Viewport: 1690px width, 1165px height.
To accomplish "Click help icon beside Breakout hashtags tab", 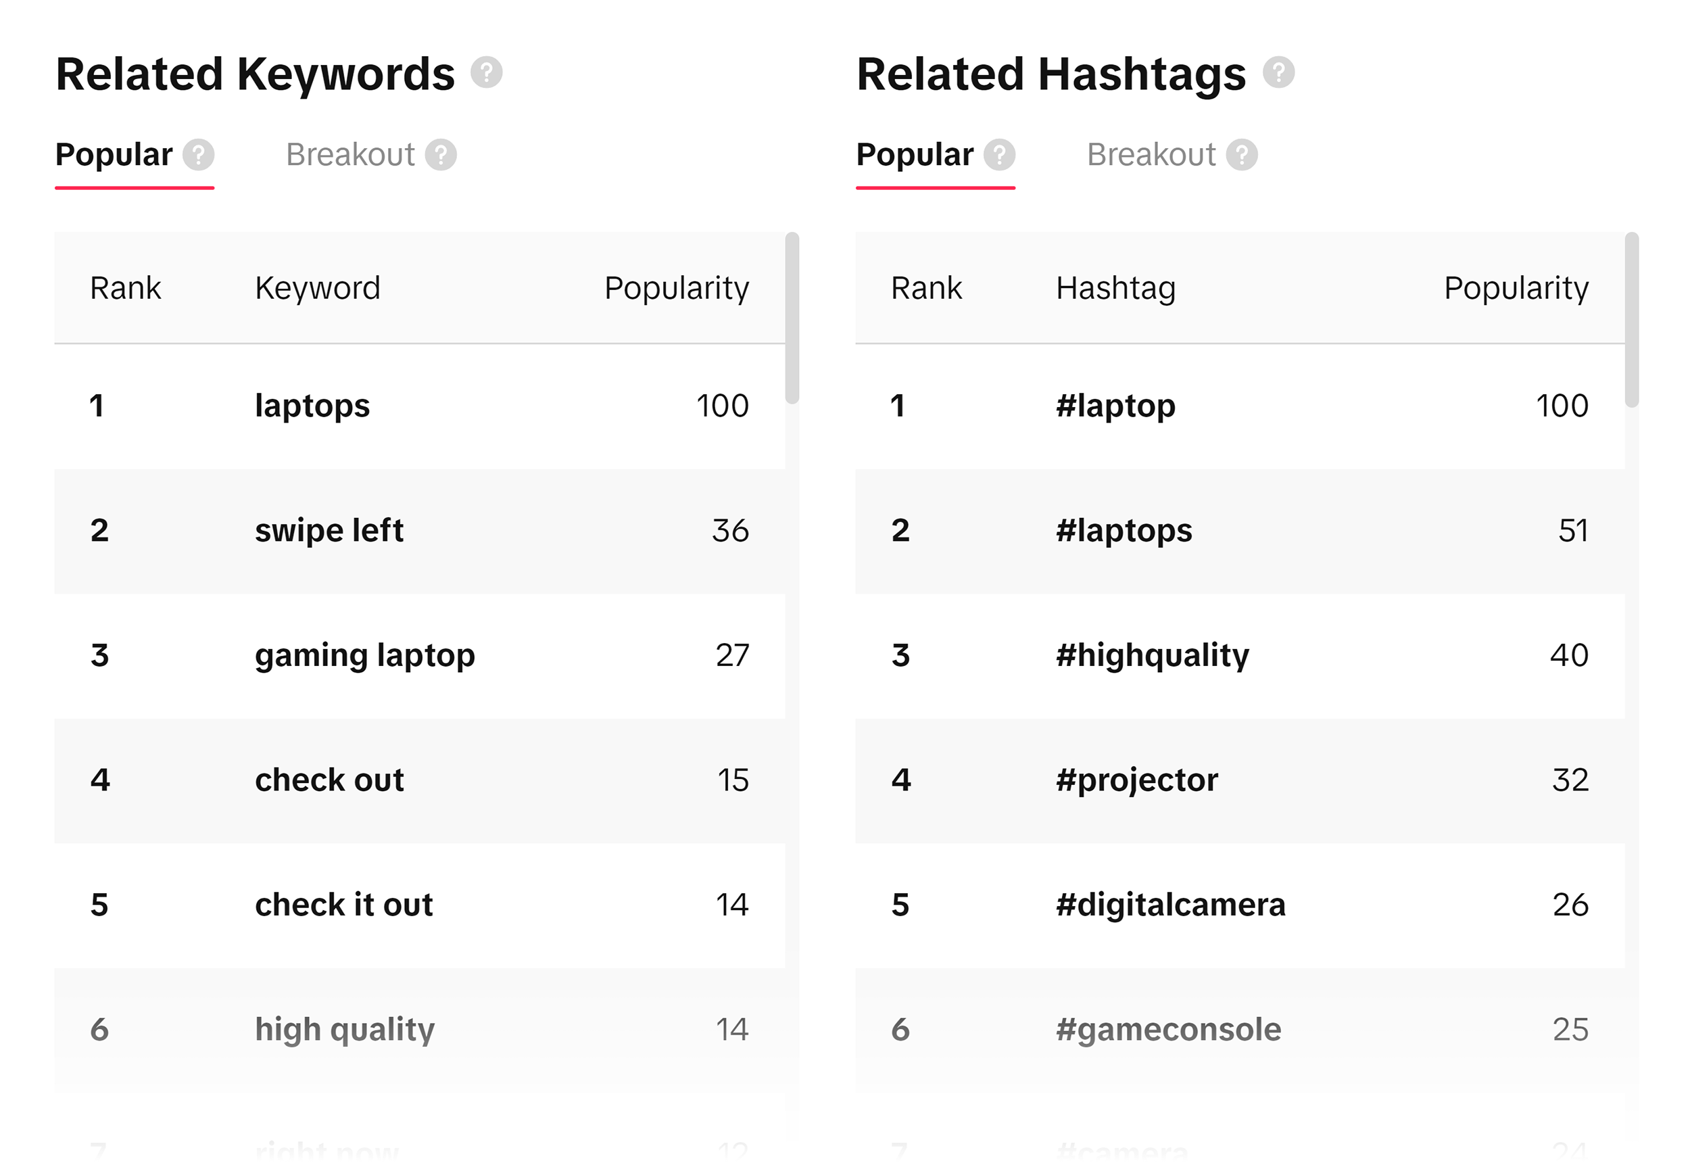I will [x=1242, y=154].
